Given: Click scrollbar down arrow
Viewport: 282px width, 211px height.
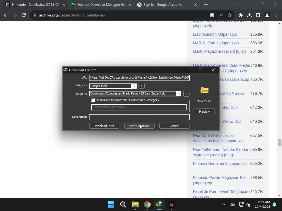Looking at the screenshot, I should click(280, 195).
